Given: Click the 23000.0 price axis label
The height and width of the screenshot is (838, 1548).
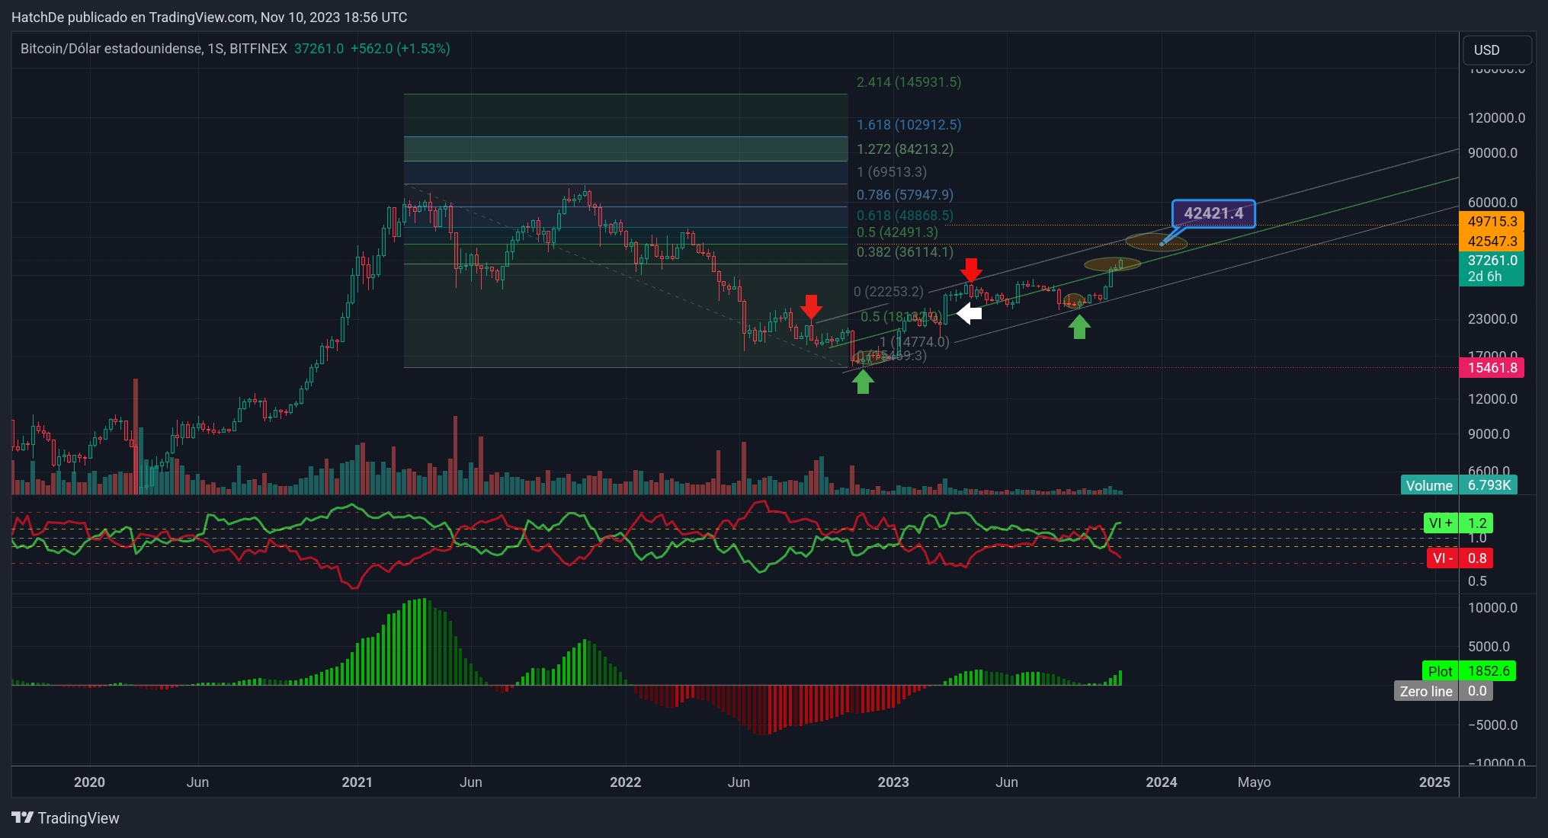Looking at the screenshot, I should click(1492, 318).
